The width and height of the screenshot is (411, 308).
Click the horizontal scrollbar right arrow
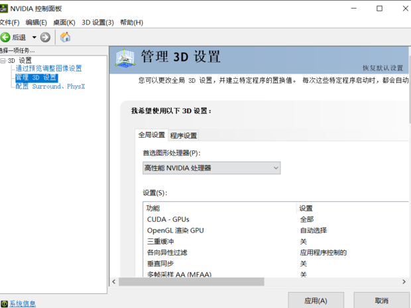(404, 282)
